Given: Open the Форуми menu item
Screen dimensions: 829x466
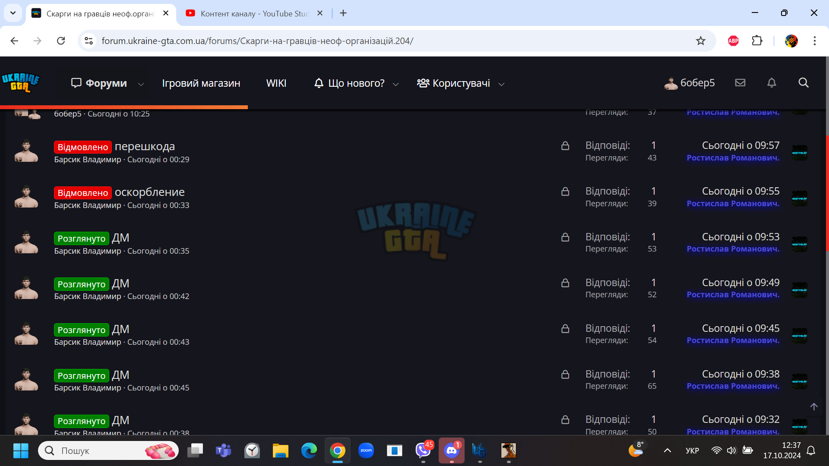Looking at the screenshot, I should coord(99,83).
